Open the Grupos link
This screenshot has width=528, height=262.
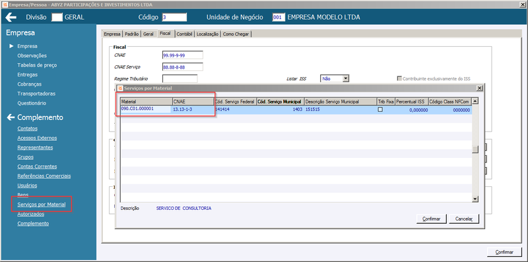[25, 157]
